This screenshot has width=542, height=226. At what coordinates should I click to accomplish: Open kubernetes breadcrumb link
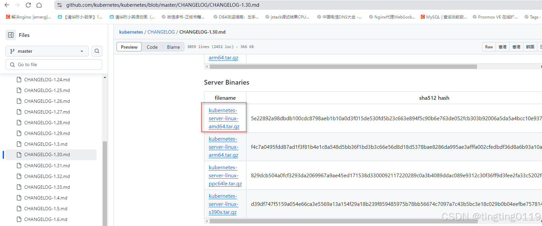[x=131, y=32]
